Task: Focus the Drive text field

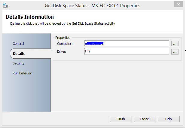Action: pyautogui.click(x=127, y=52)
